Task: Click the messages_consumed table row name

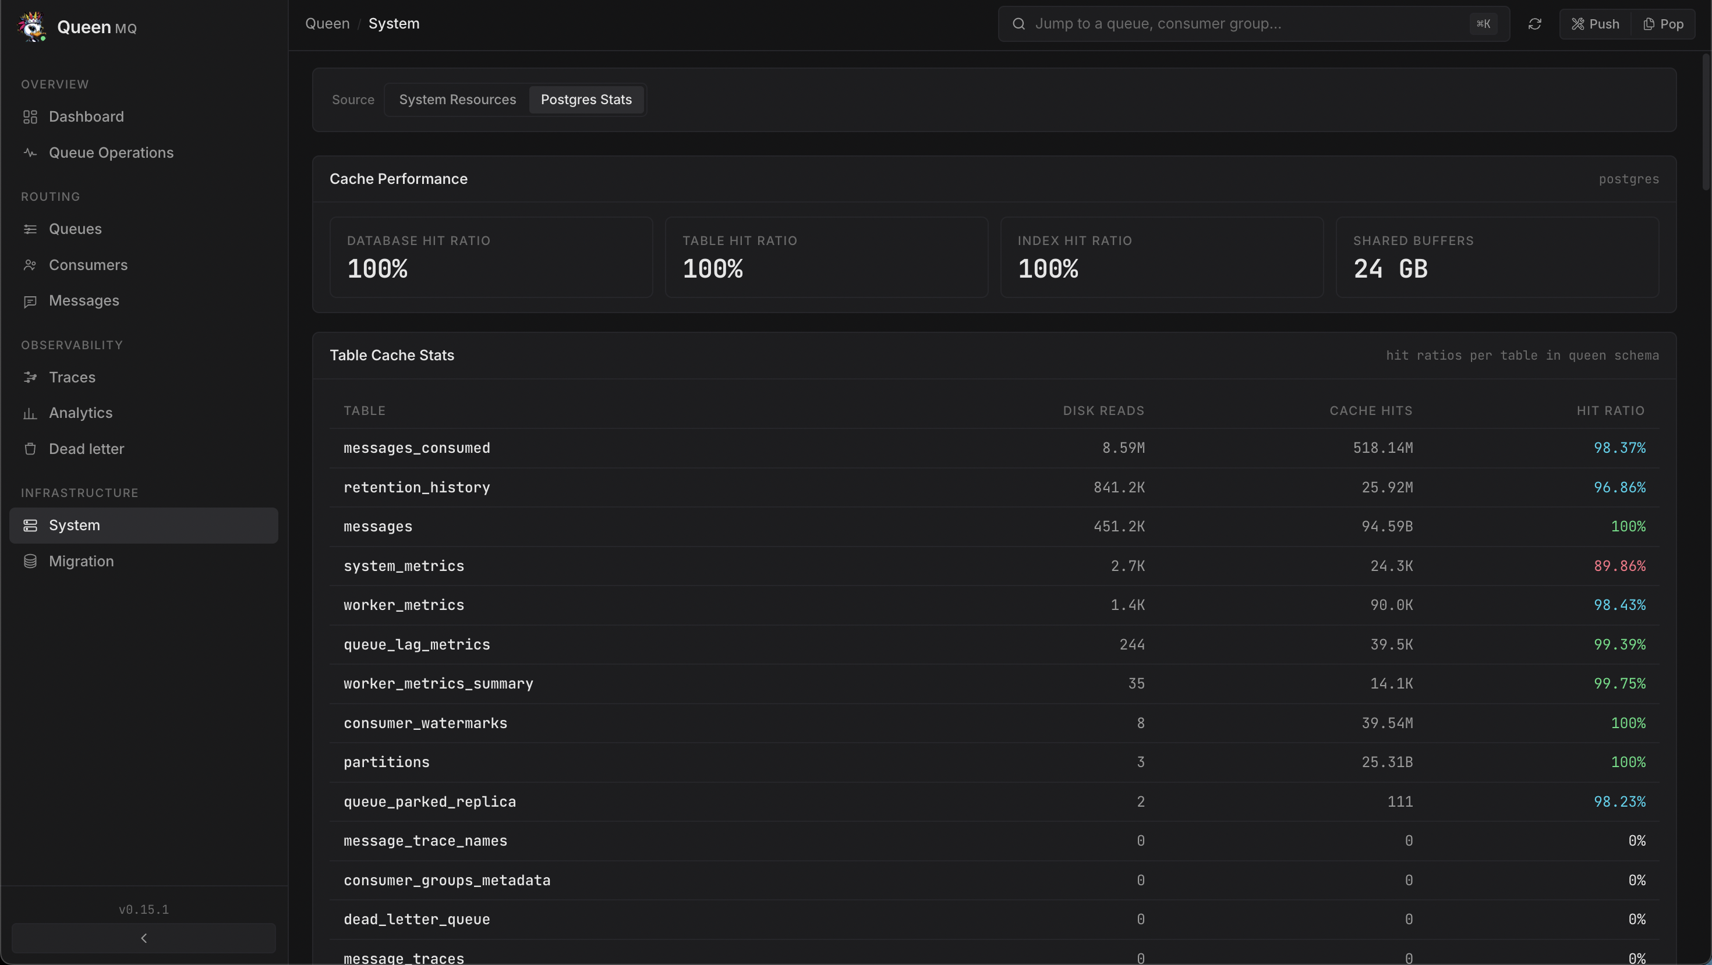Action: tap(417, 448)
